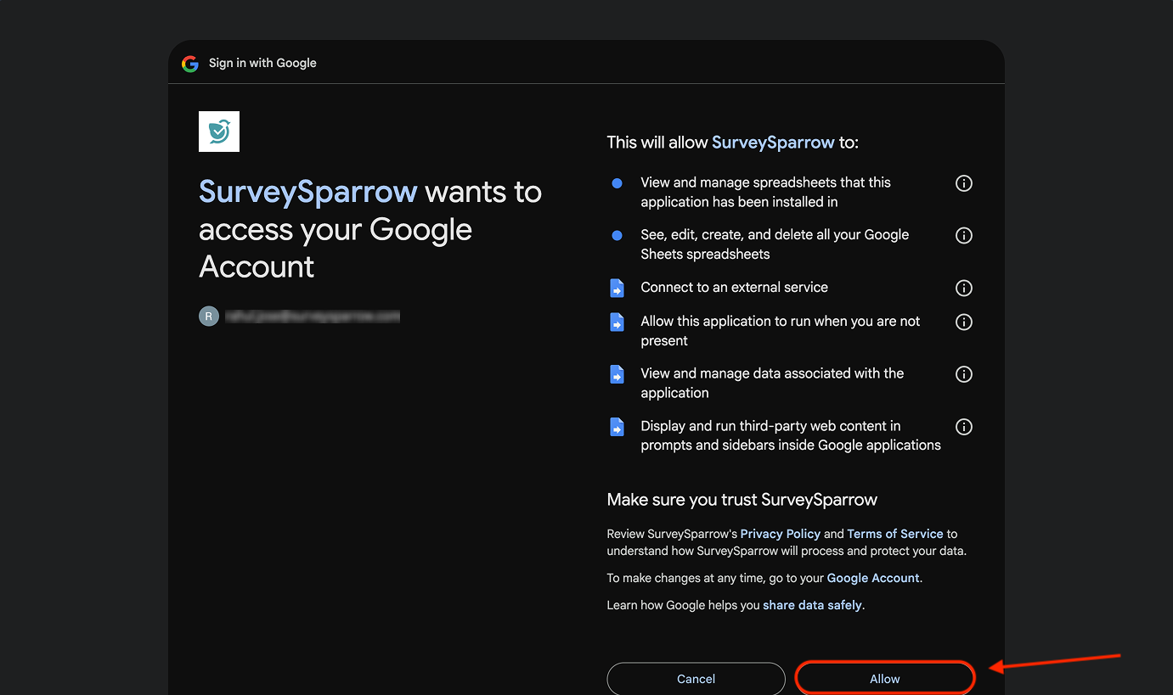
Task: Open SurveySparrow's Privacy Policy link
Action: pos(780,534)
